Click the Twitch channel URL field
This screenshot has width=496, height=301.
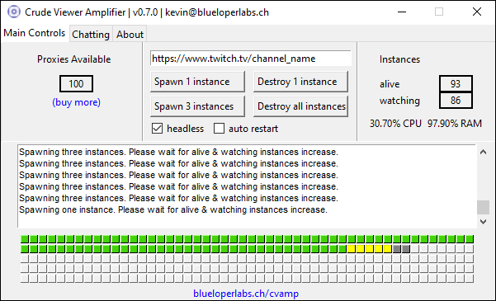pos(251,59)
